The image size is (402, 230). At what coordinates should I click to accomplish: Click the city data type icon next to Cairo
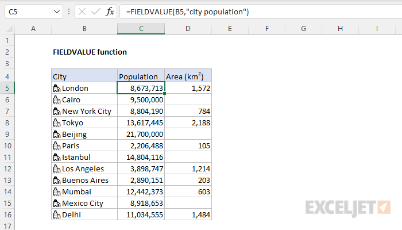pyautogui.click(x=57, y=99)
